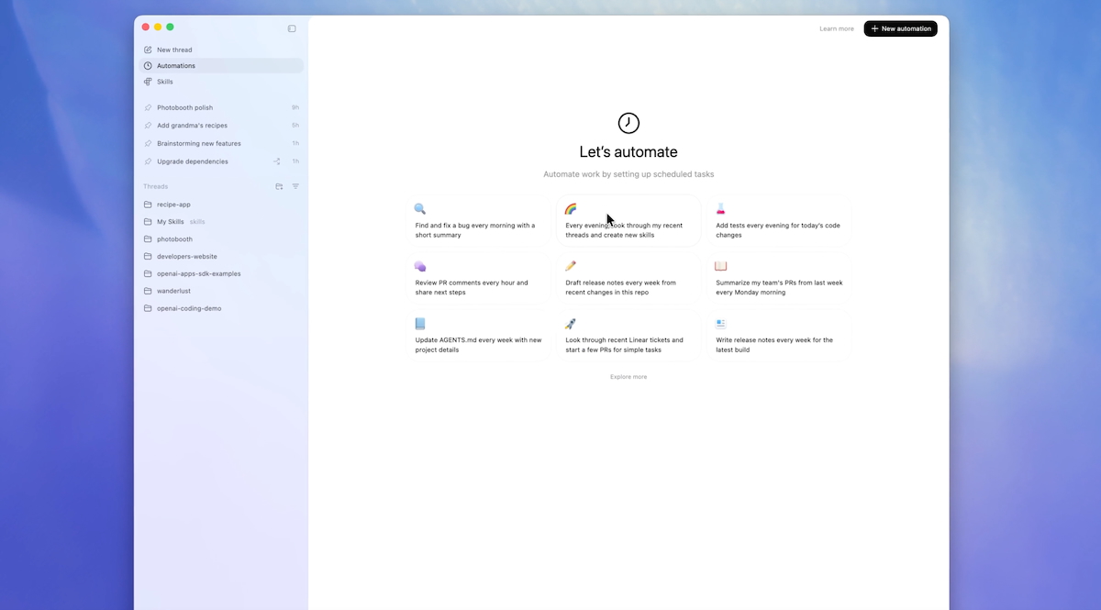Click the Explore more link

click(x=628, y=377)
